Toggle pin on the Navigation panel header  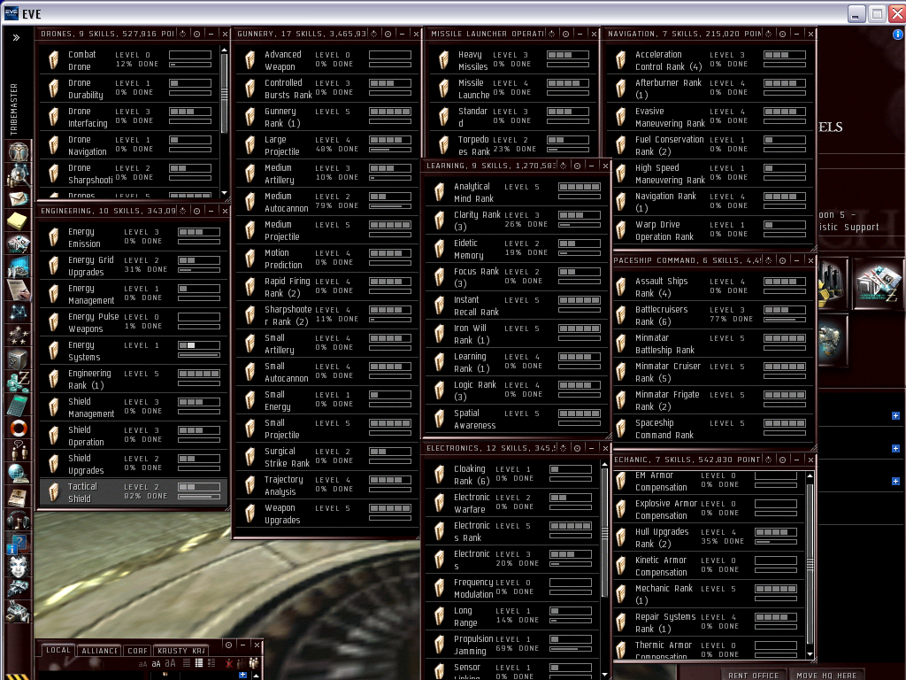pyautogui.click(x=768, y=35)
